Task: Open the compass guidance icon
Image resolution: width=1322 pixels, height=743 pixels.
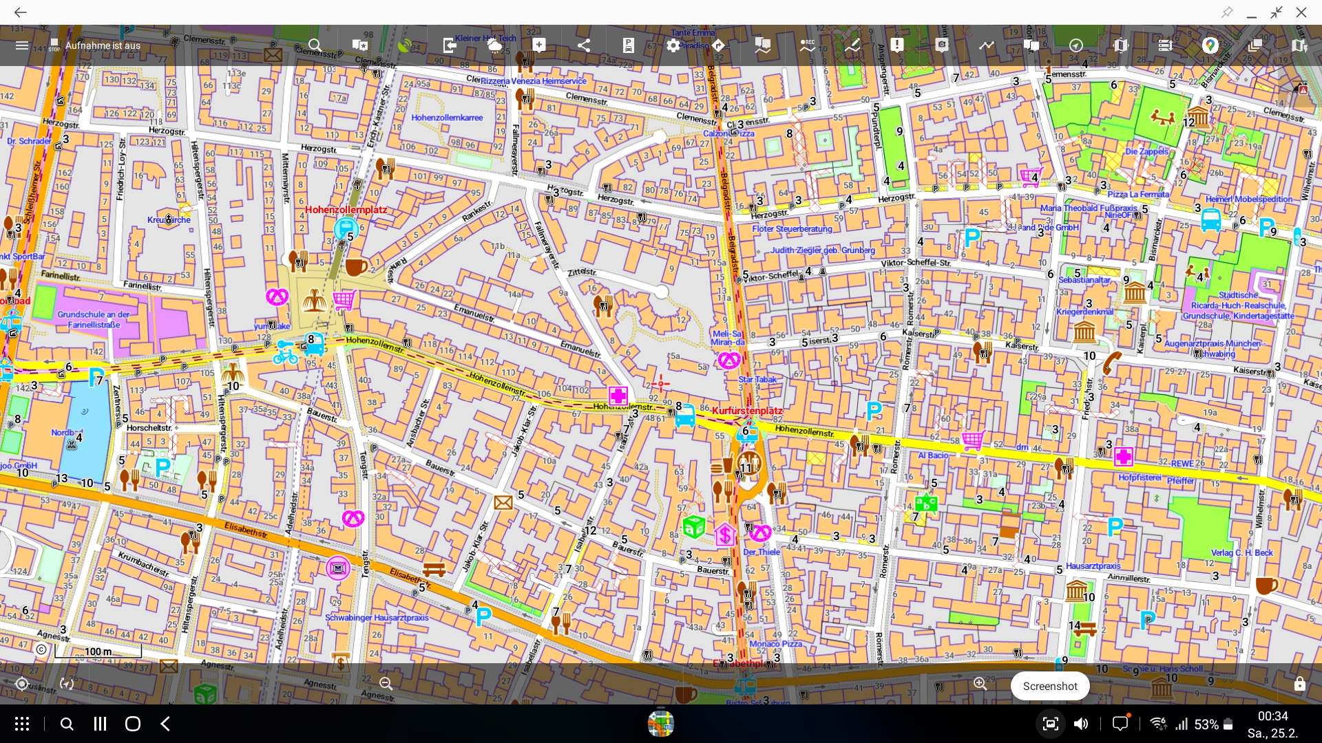Action: (1076, 45)
